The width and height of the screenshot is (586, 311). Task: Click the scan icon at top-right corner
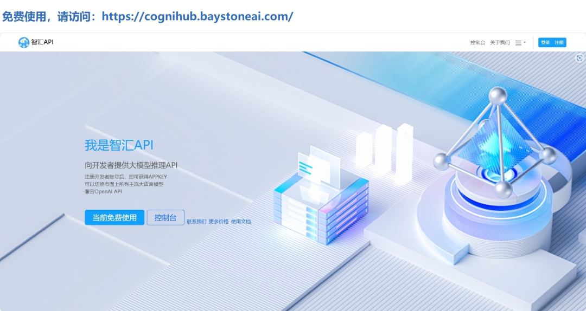(579, 58)
